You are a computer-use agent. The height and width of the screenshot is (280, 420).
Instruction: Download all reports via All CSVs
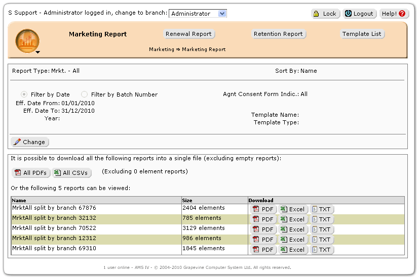tap(71, 173)
